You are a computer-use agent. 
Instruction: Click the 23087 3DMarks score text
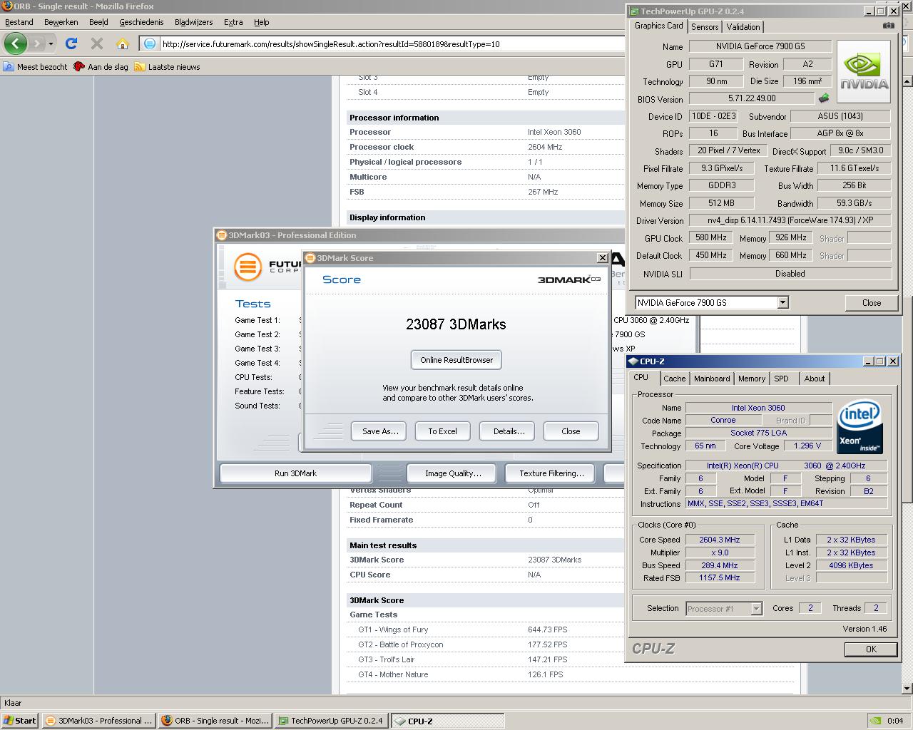(x=456, y=324)
